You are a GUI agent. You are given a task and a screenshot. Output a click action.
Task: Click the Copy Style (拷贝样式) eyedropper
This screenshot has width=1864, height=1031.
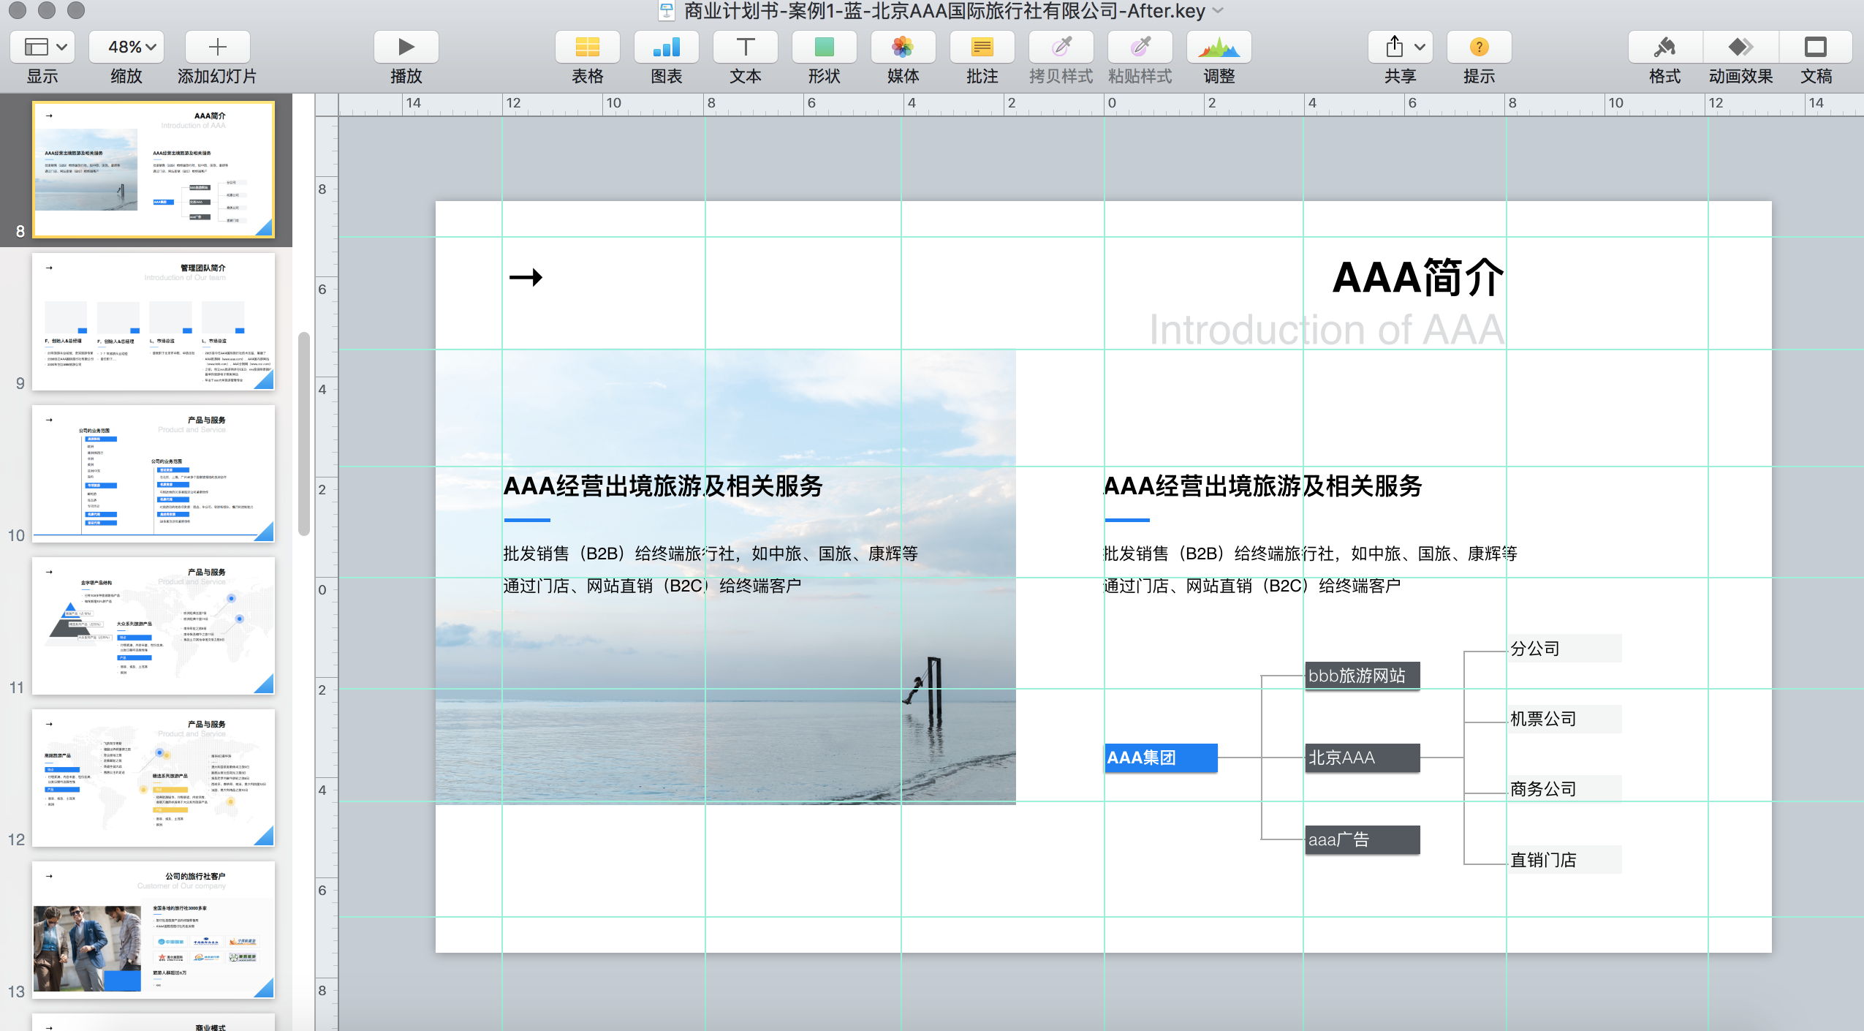click(1061, 48)
